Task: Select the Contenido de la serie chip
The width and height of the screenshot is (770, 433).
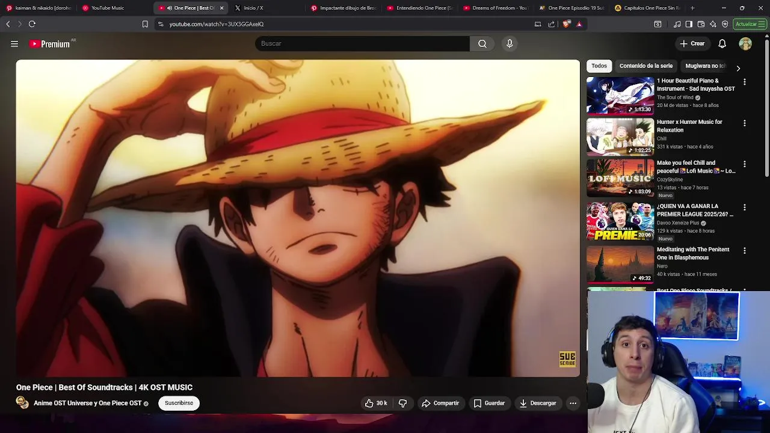Action: tap(646, 66)
